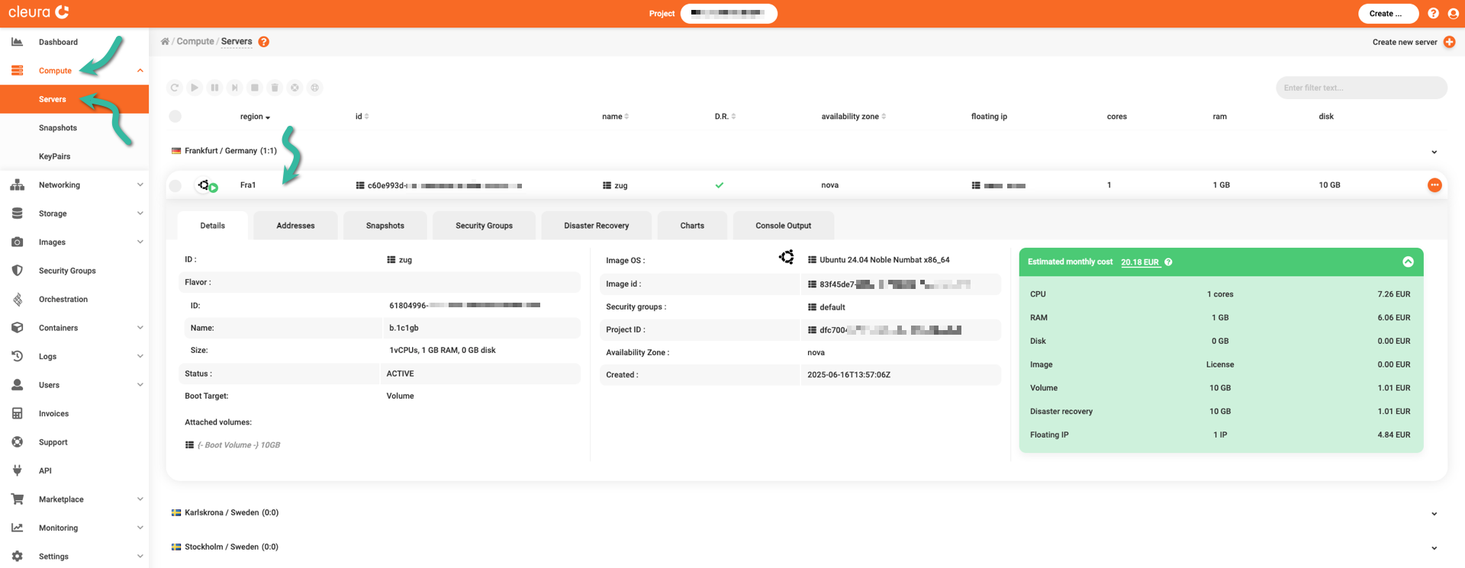Toggle the select-all circle in table header
The height and width of the screenshot is (568, 1465).
(x=175, y=117)
